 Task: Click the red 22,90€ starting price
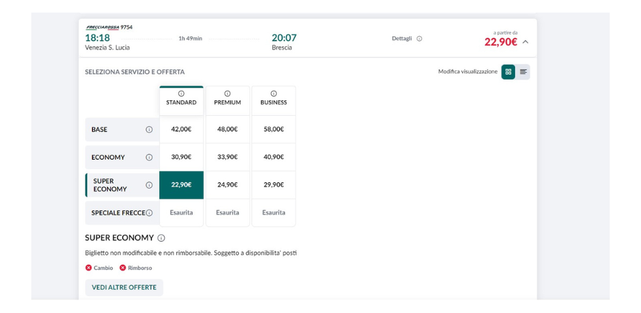(501, 42)
